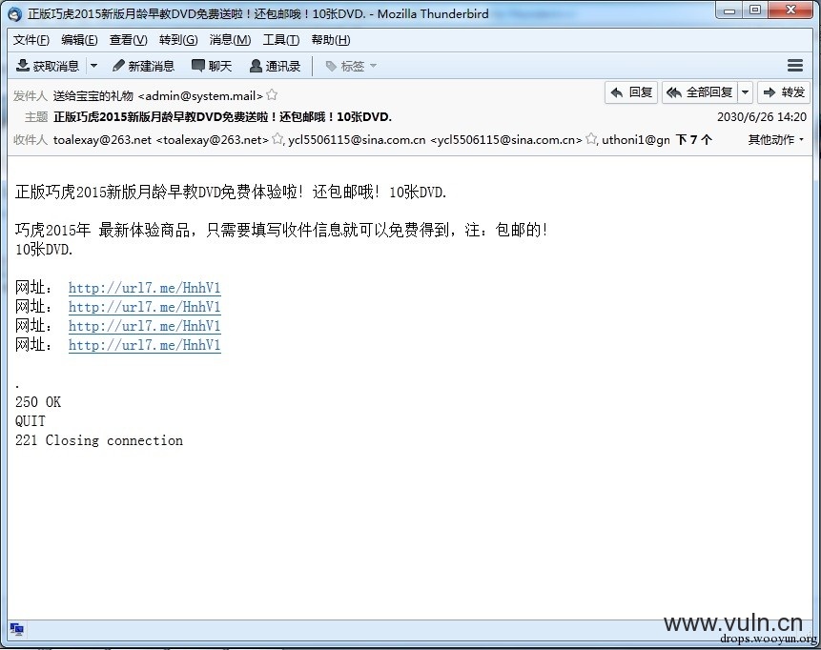Show the 7 more recipients (下 7 个)
This screenshot has height=650, width=821.
tap(693, 139)
